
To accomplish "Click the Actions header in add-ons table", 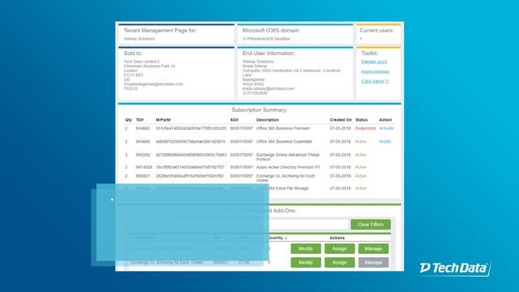I will click(337, 238).
